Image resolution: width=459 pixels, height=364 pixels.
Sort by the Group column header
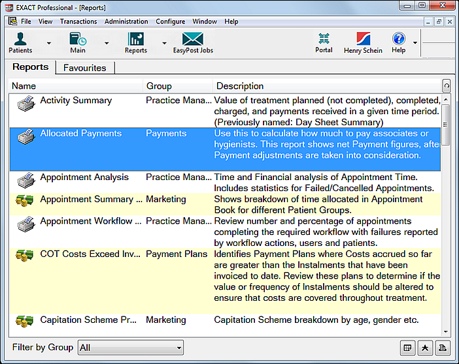178,86
